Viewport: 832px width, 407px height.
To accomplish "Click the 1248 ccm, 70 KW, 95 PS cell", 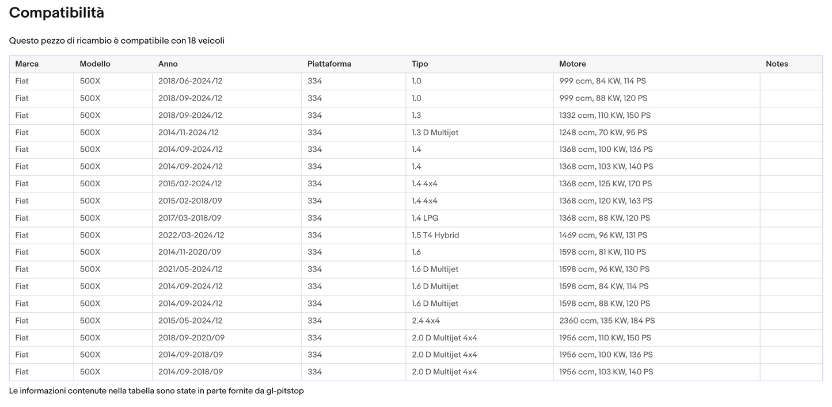I will 603,132.
